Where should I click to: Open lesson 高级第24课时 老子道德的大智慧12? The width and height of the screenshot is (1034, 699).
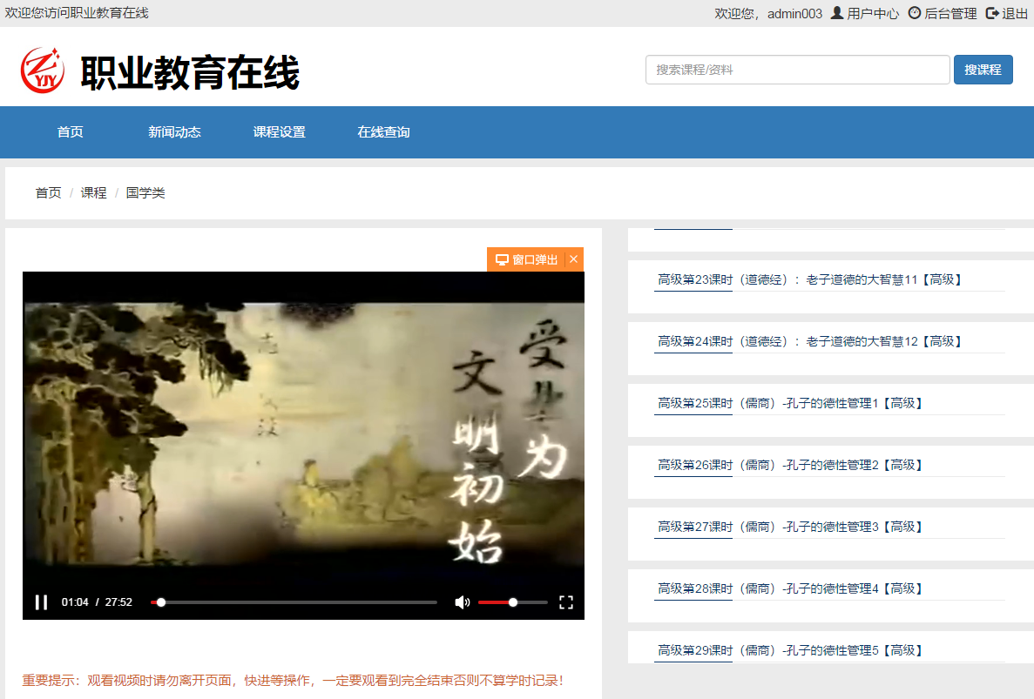pyautogui.click(x=808, y=342)
